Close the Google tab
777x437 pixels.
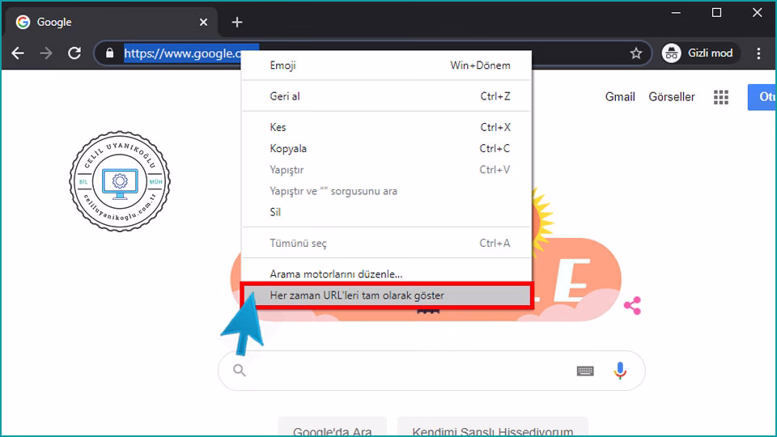(203, 23)
